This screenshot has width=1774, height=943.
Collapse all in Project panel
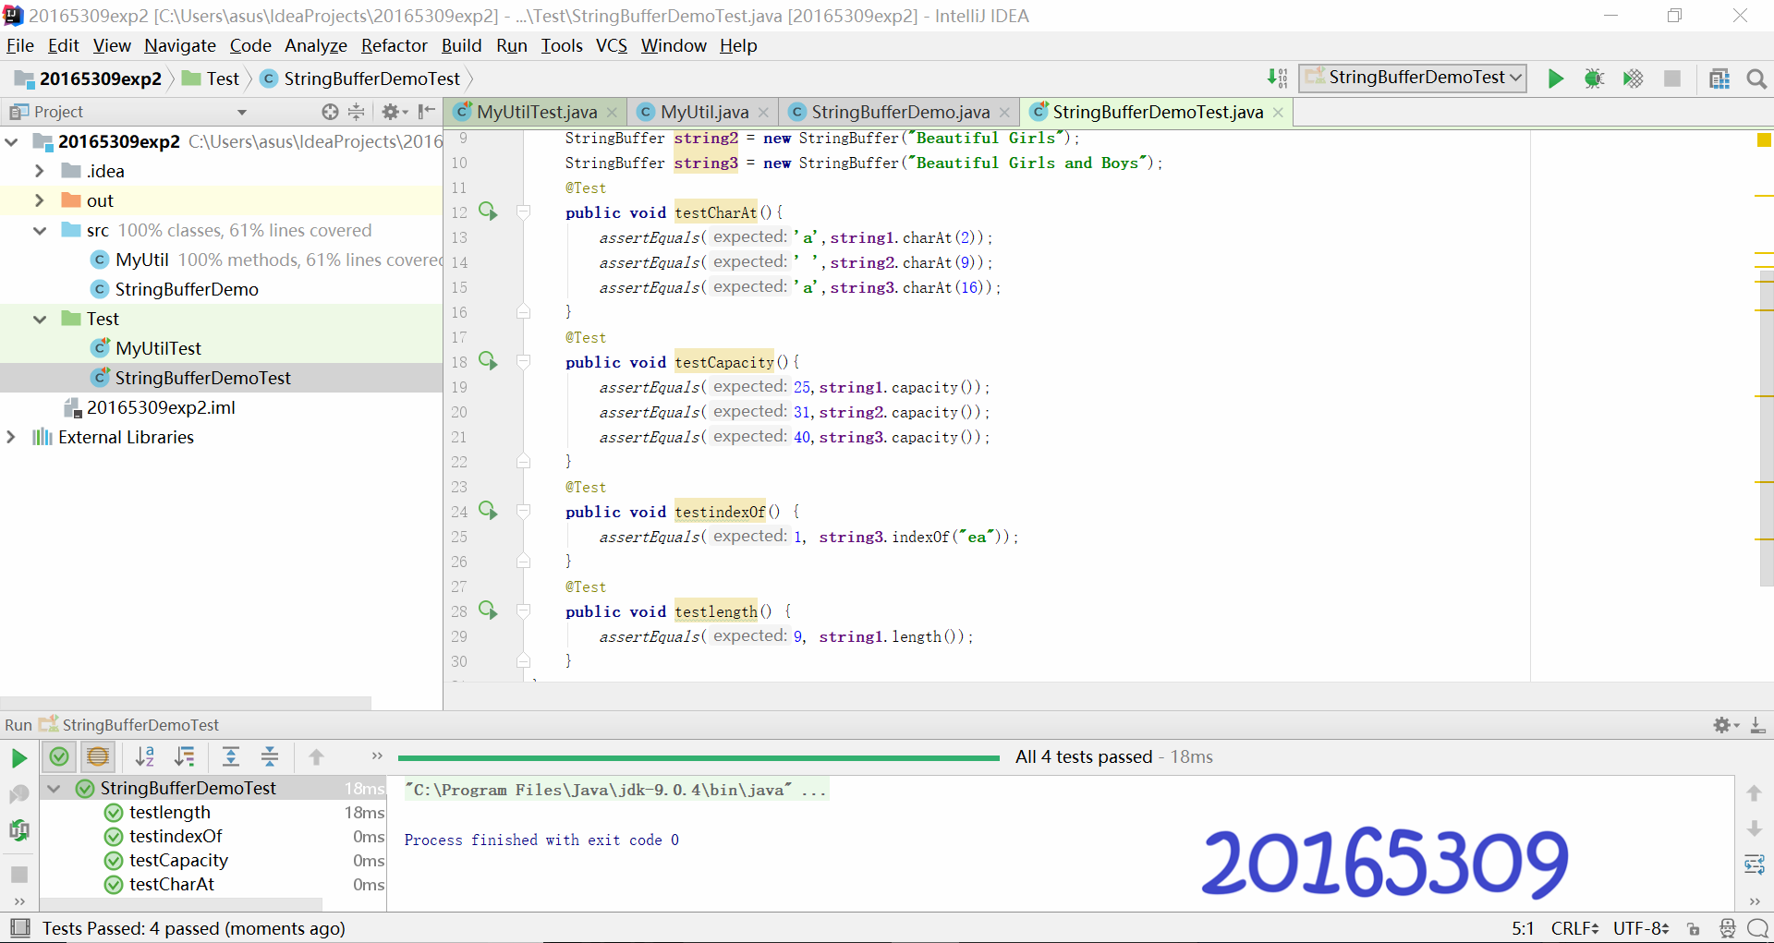tap(356, 112)
